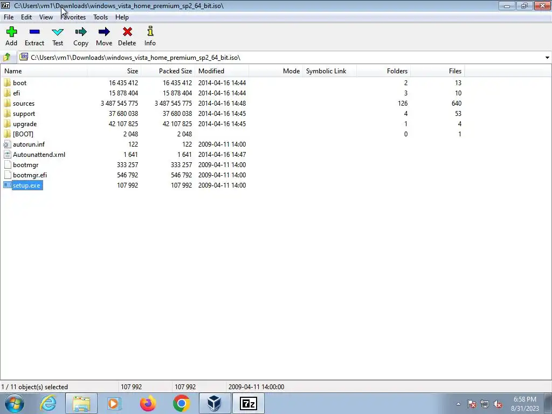This screenshot has width=552, height=414.
Task: Click the bootmgr file icon
Action: 7,165
